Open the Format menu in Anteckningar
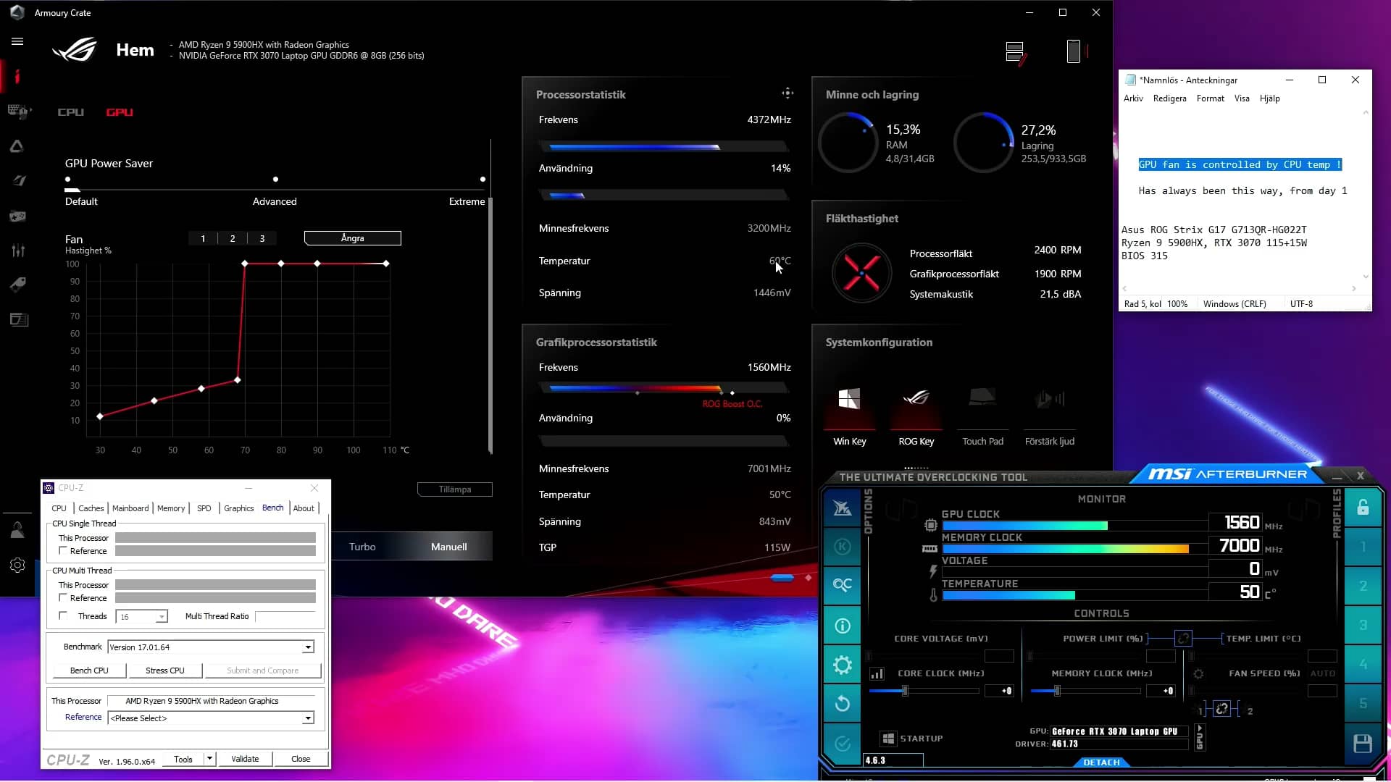 1210,98
